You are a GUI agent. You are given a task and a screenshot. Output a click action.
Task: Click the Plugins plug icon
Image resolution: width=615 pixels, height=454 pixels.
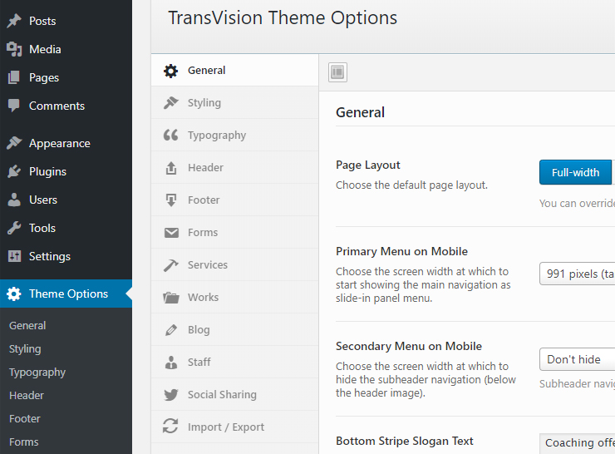pyautogui.click(x=14, y=171)
